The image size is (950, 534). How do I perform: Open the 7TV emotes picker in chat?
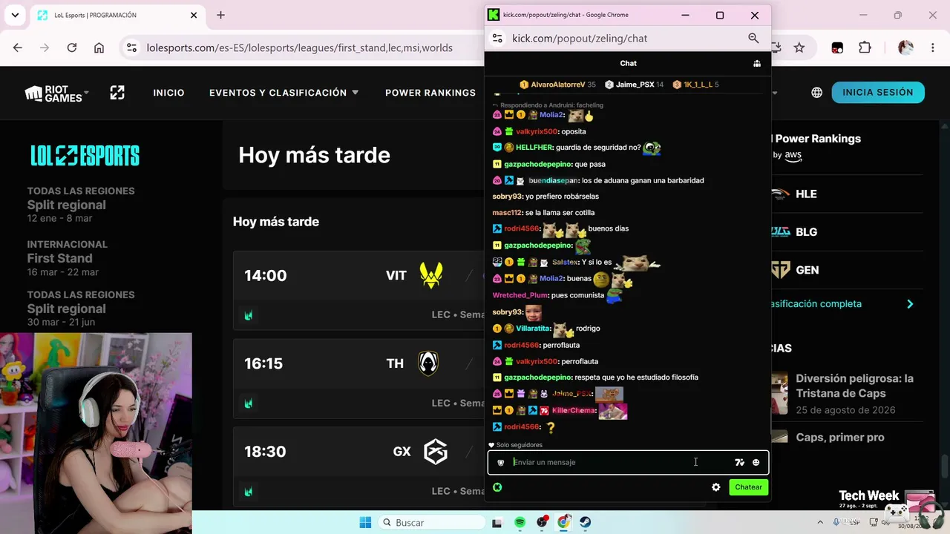(x=739, y=462)
